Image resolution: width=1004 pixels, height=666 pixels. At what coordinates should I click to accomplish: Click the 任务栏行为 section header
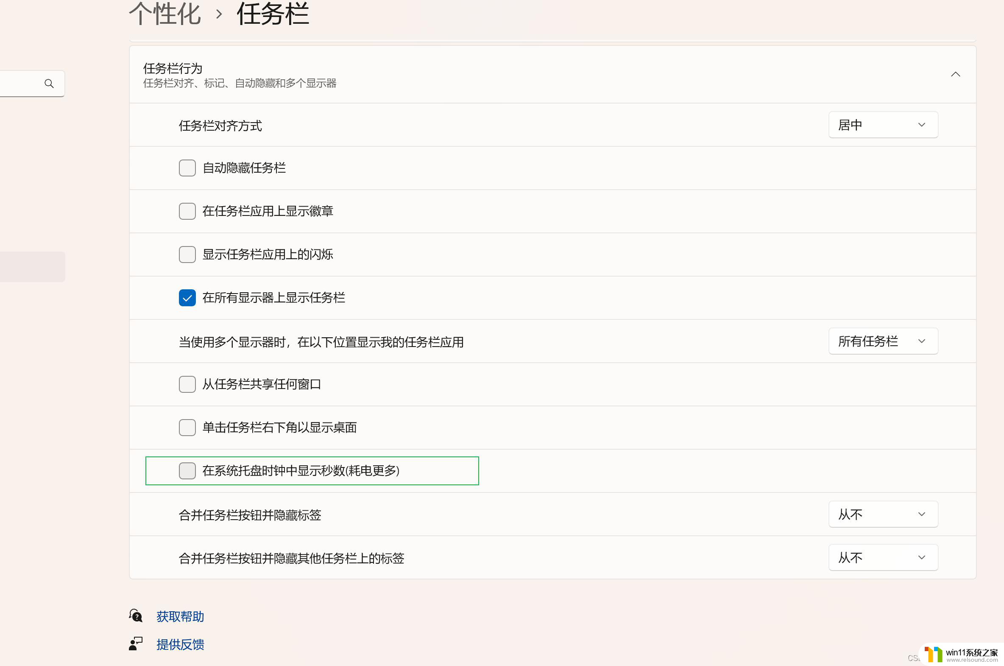pyautogui.click(x=553, y=75)
